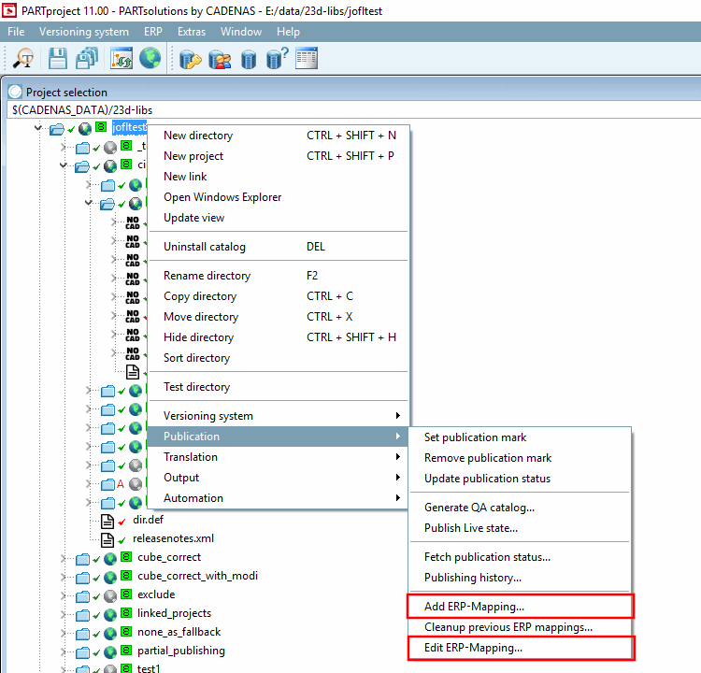Click the globe publication toolbar icon
Viewport: 701px width, 673px height.
(x=150, y=58)
